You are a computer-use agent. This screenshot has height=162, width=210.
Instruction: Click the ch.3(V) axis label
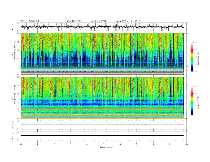(13, 125)
